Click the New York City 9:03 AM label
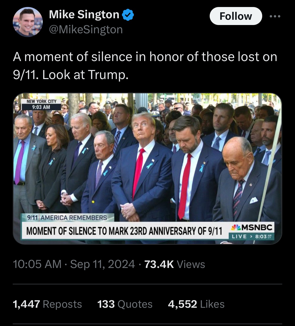295x326 pixels. 41,104
